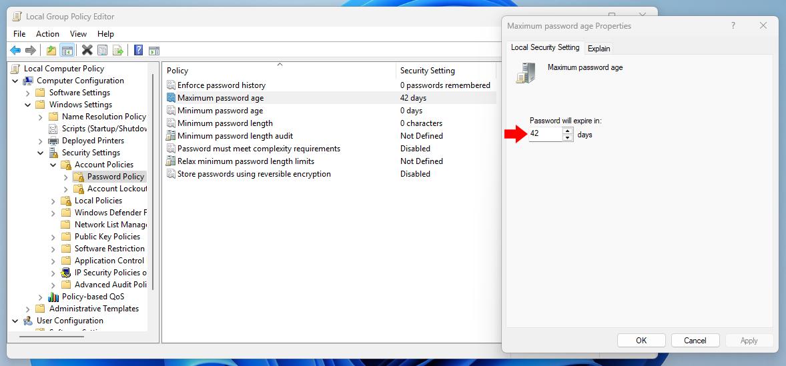
Task: Switch to the Explain tab
Action: [599, 49]
